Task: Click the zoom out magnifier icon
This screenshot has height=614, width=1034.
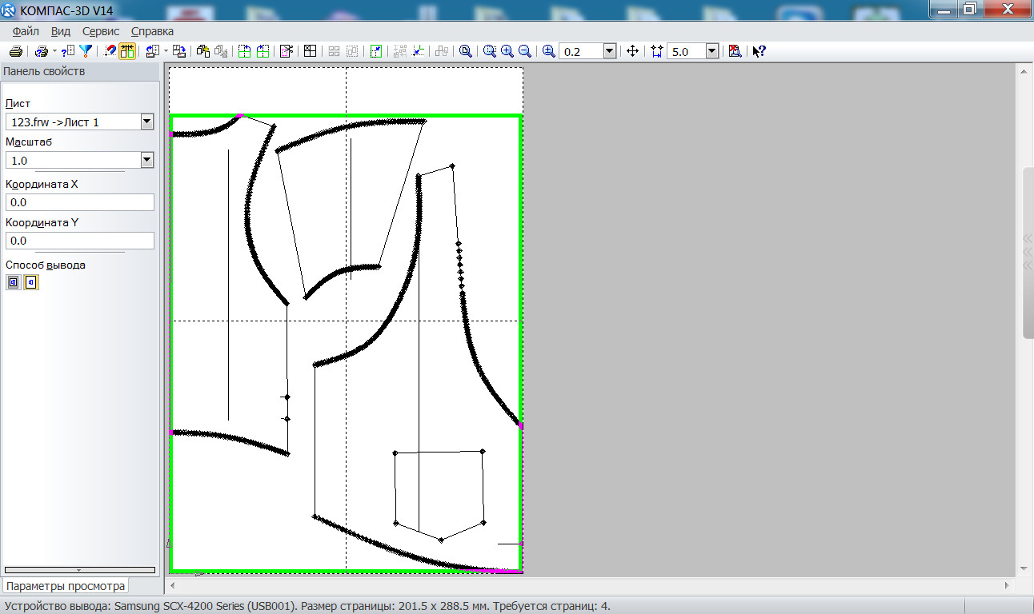Action: 525,51
